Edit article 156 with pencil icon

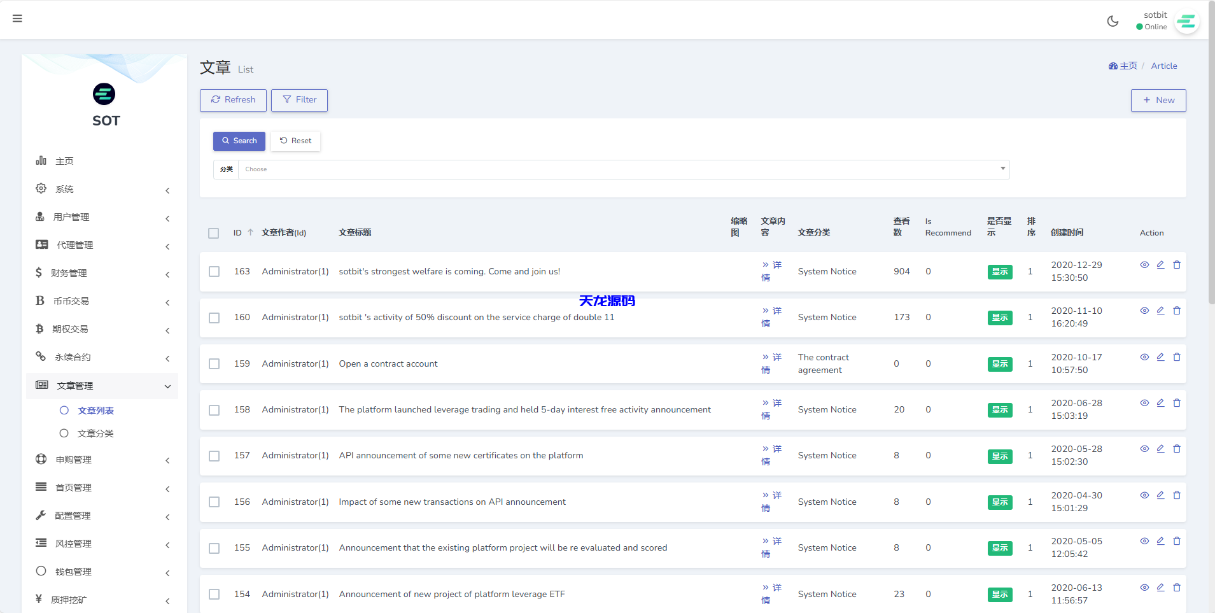click(1160, 495)
